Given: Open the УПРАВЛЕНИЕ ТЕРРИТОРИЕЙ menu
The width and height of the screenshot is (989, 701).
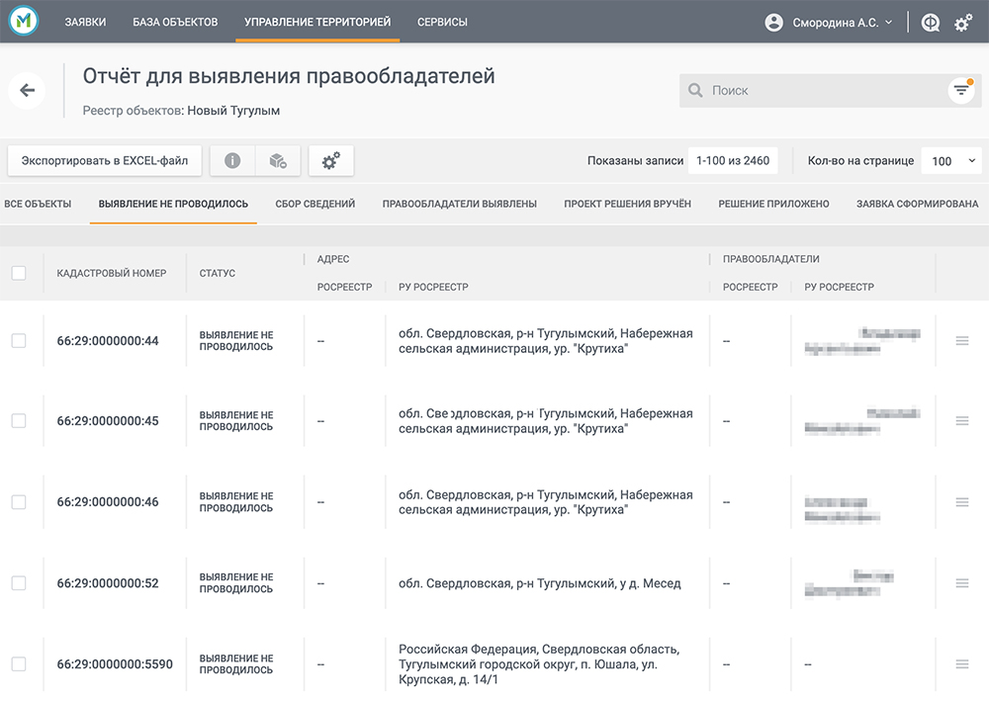Looking at the screenshot, I should [317, 22].
